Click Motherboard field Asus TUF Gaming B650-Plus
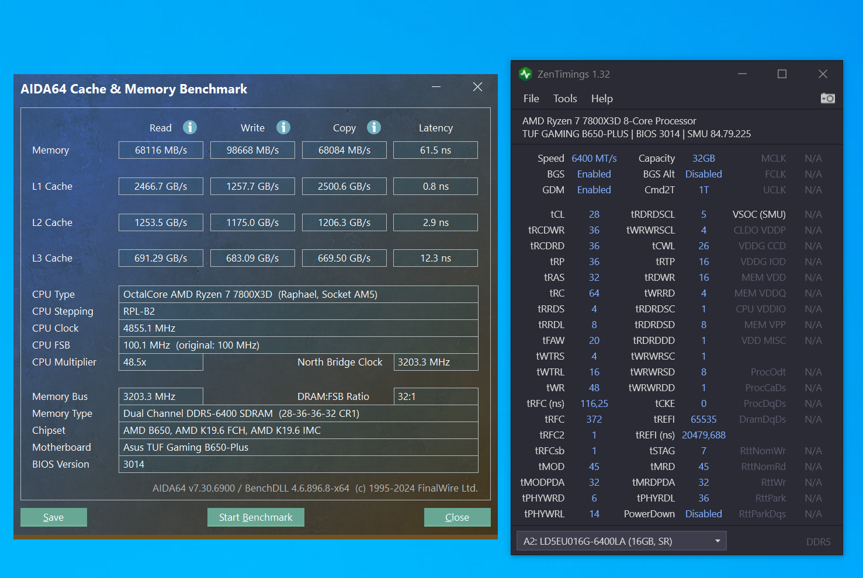This screenshot has width=863, height=578. click(x=299, y=447)
